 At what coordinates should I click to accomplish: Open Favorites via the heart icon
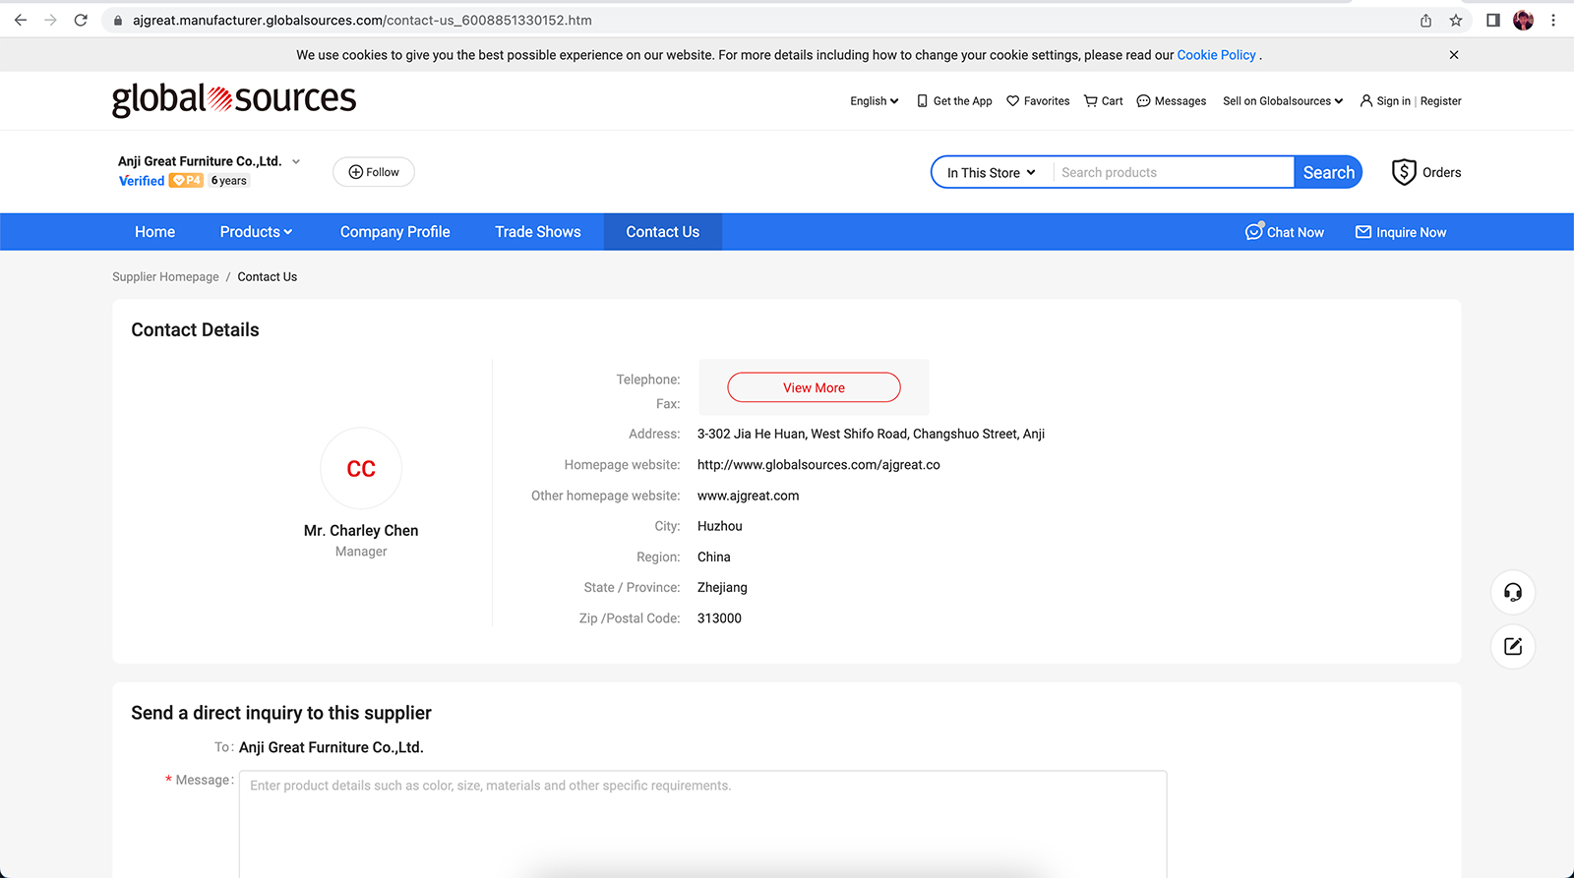(x=1012, y=101)
